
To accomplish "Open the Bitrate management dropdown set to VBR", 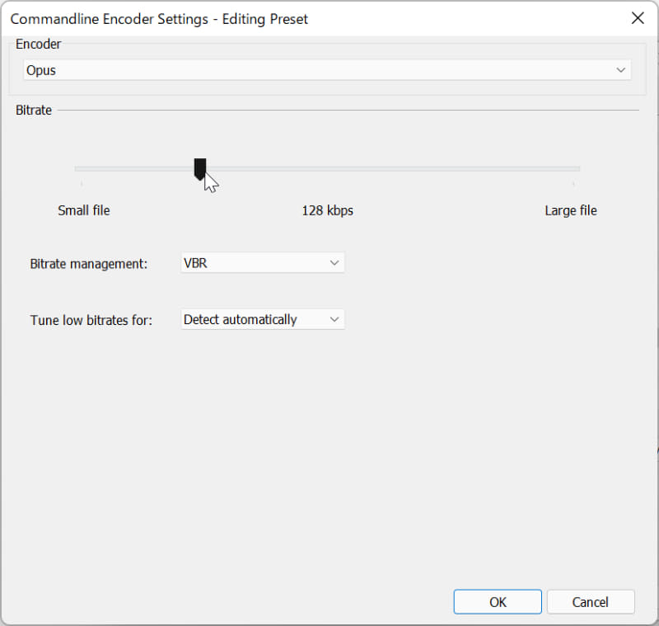I will [x=255, y=262].
